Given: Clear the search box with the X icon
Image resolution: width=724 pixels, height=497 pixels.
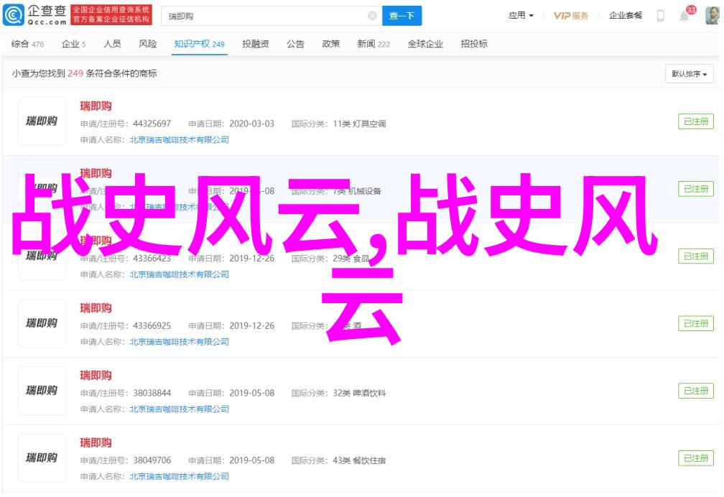Looking at the screenshot, I should pyautogui.click(x=372, y=17).
